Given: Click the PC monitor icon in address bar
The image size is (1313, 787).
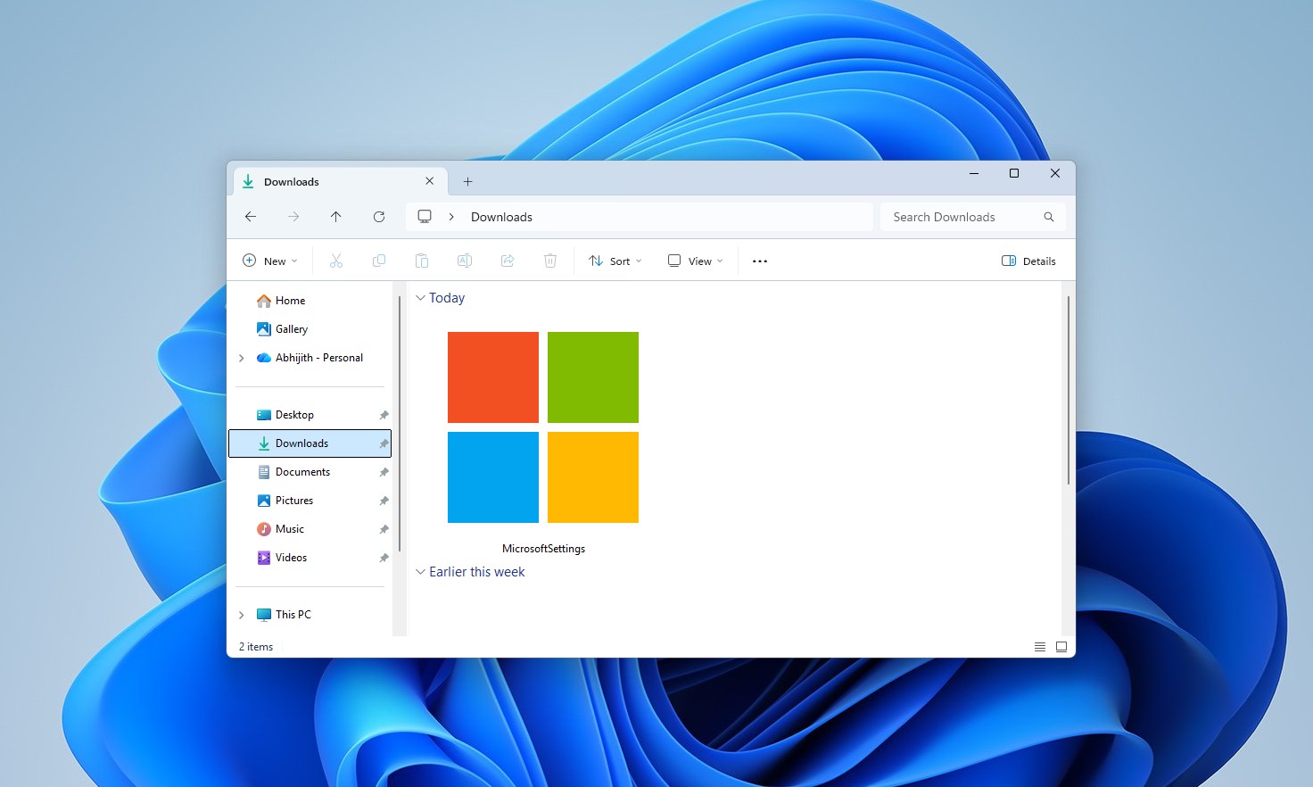Looking at the screenshot, I should (x=425, y=217).
